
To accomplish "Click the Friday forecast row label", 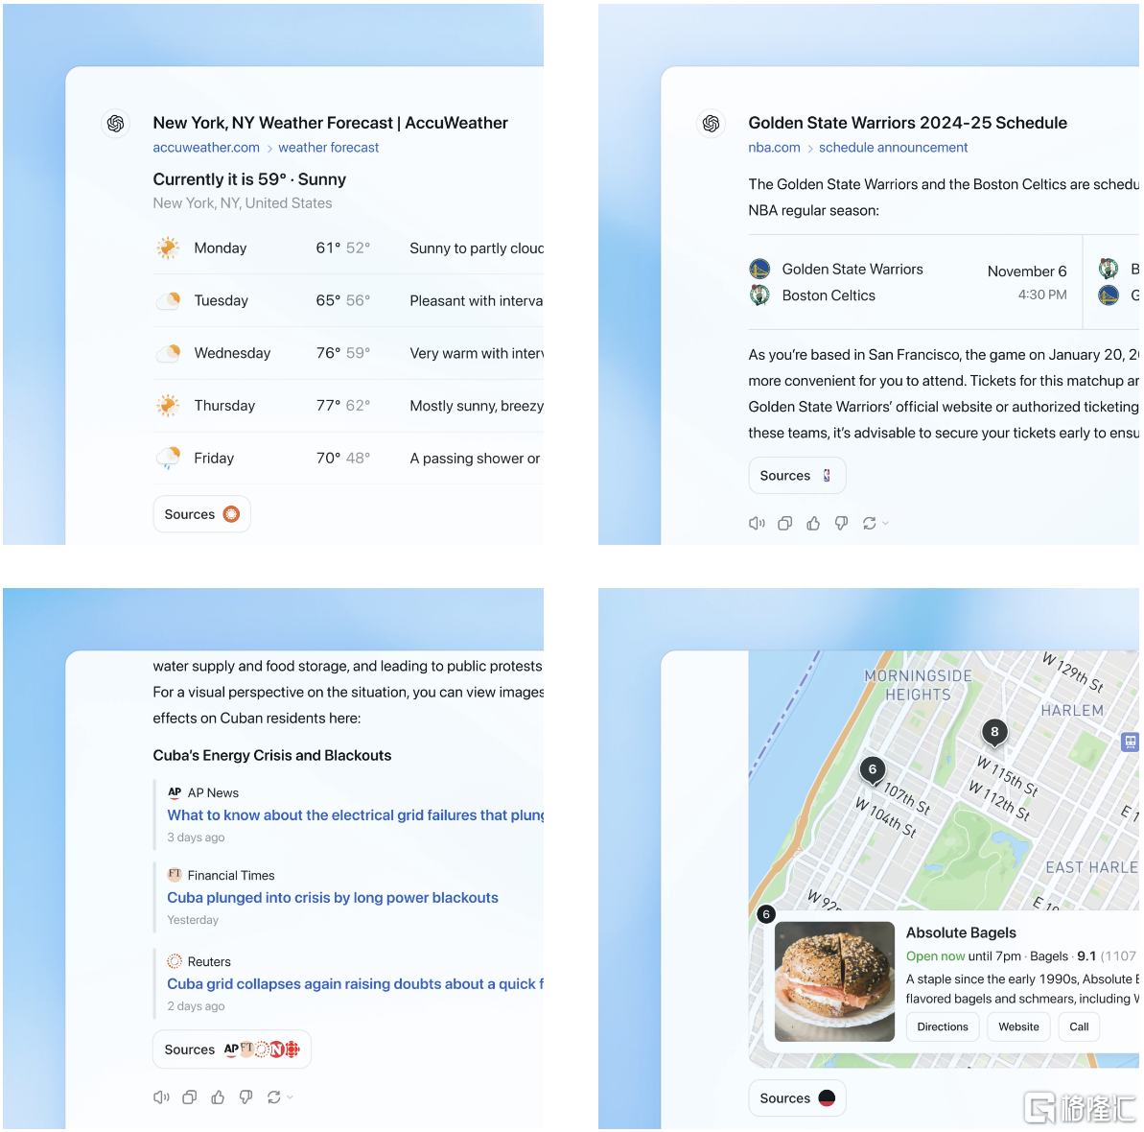I will pos(214,459).
